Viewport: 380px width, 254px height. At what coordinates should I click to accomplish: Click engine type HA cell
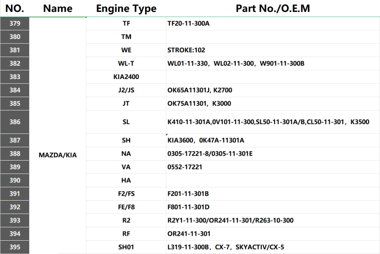point(126,180)
